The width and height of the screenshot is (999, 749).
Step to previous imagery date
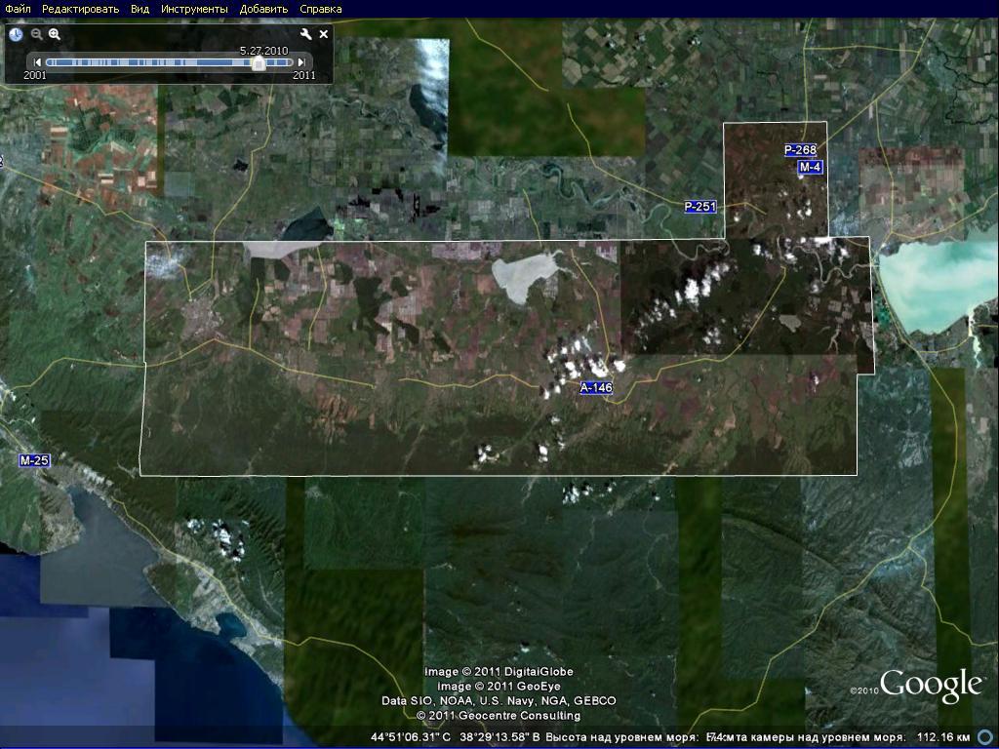[x=37, y=62]
